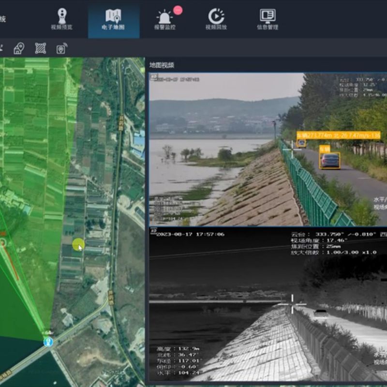The width and height of the screenshot is (387, 387).
Task: Activate the hatched region drawing toolbar icon
Action: pos(41,48)
